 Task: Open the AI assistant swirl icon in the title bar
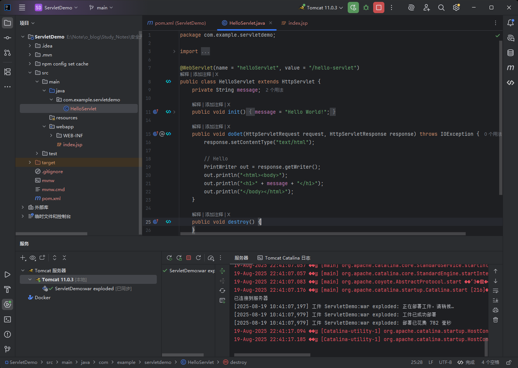pos(411,7)
